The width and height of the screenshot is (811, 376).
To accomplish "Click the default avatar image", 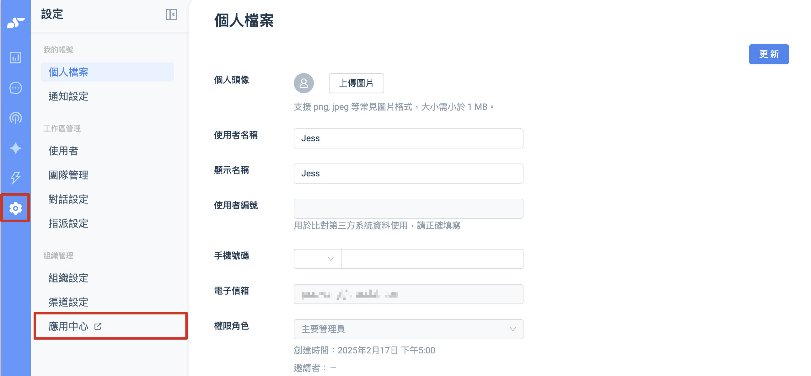I will (303, 83).
